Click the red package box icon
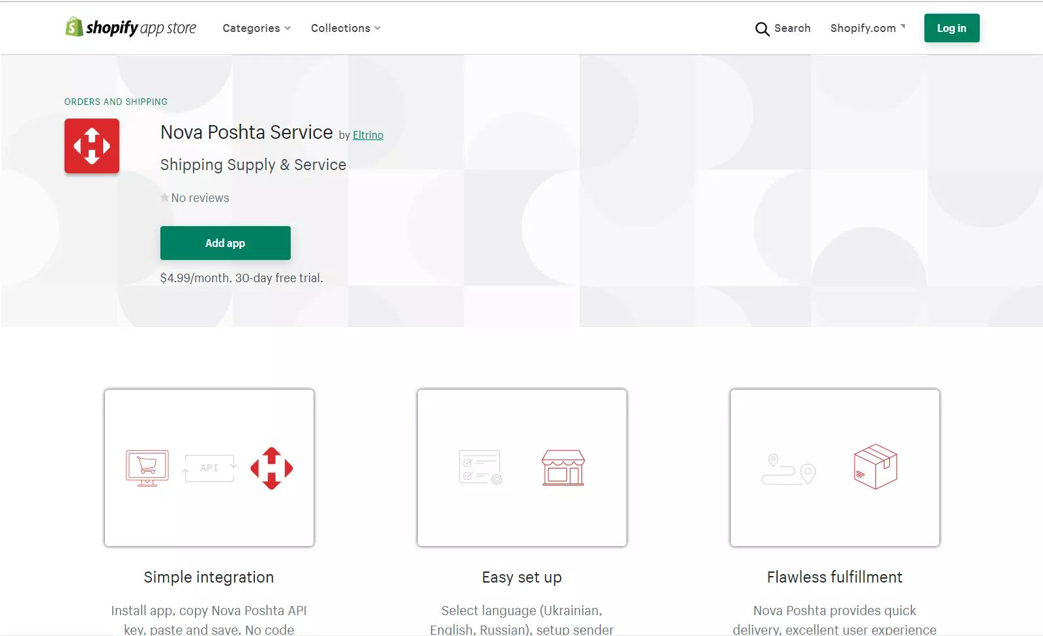Image resolution: width=1043 pixels, height=636 pixels. coord(875,467)
